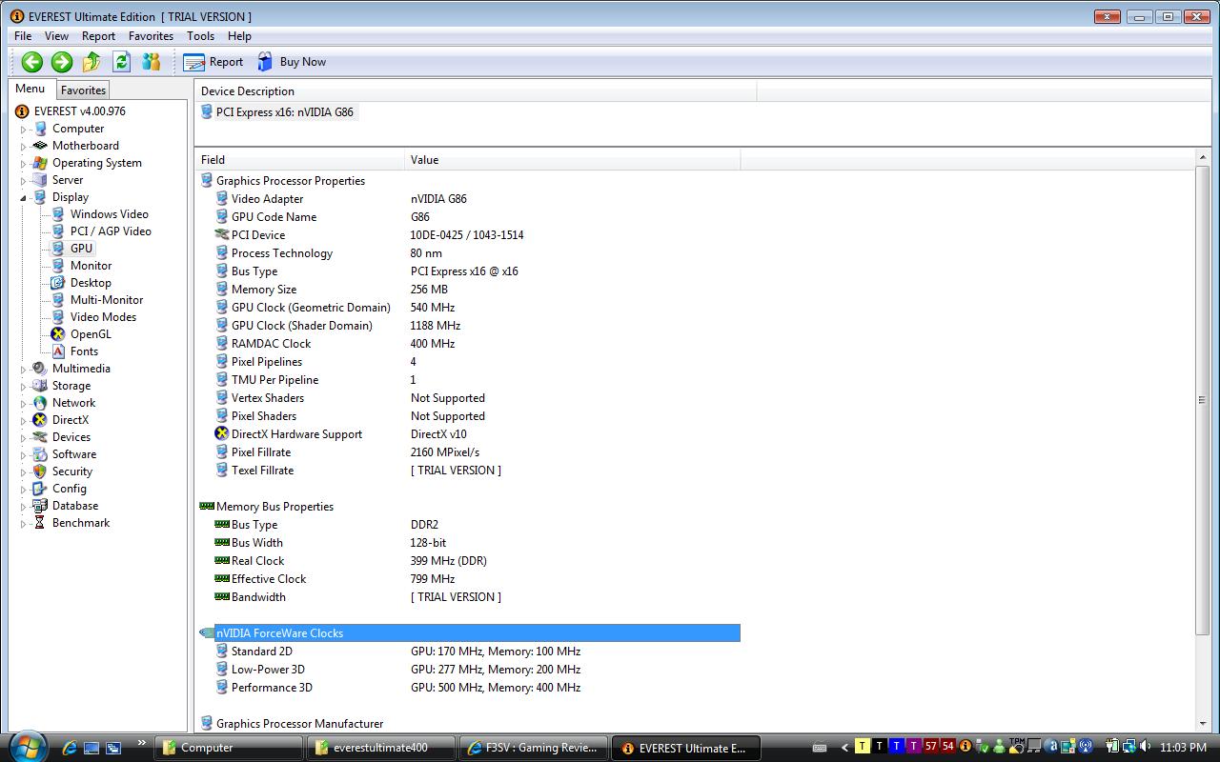The image size is (1220, 762).
Task: Select the OpenGL tree icon
Action: (58, 334)
